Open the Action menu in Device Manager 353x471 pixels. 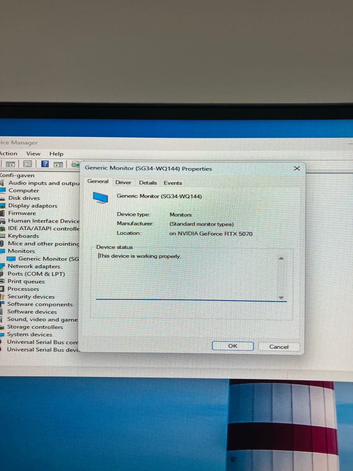tap(8, 153)
